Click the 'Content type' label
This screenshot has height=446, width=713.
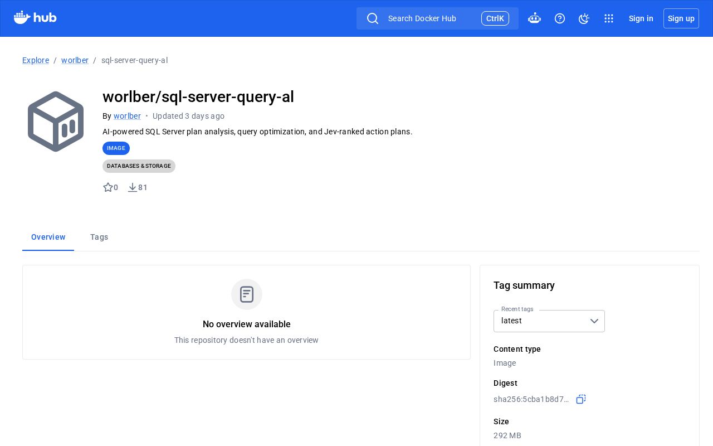(x=517, y=349)
